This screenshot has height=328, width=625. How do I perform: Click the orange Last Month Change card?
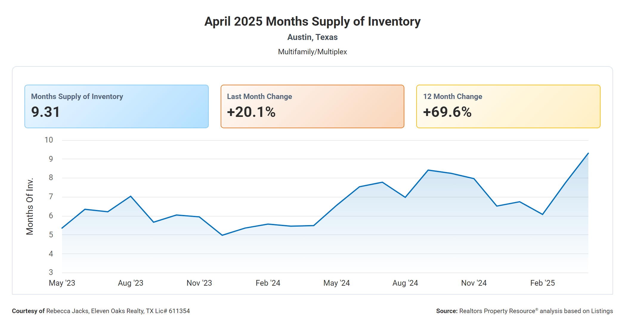[x=312, y=106]
